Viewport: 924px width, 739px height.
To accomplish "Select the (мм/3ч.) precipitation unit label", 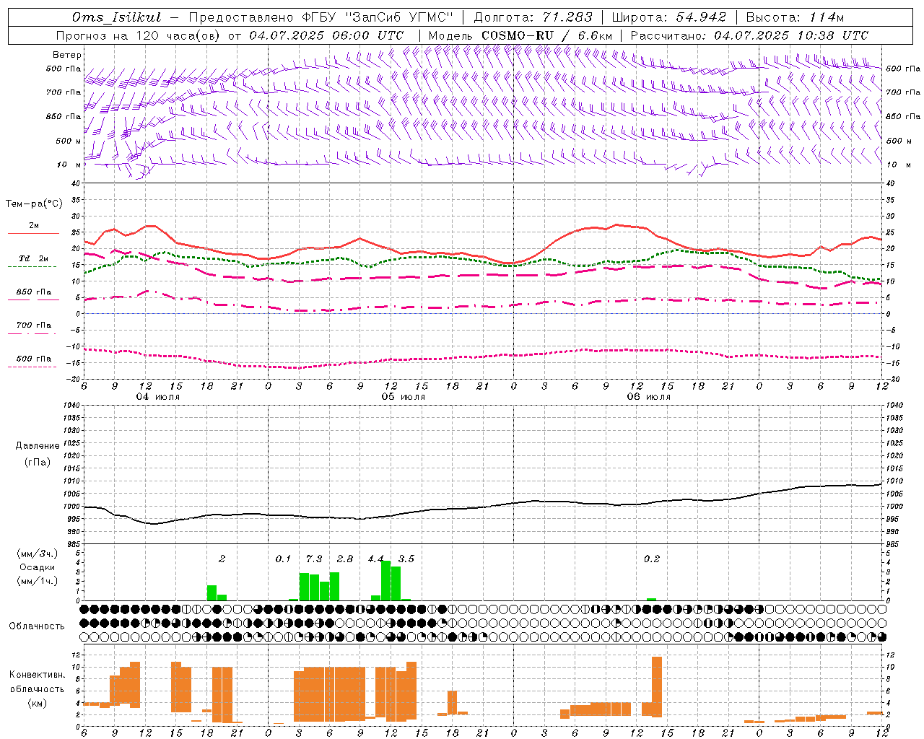I will click(x=38, y=554).
